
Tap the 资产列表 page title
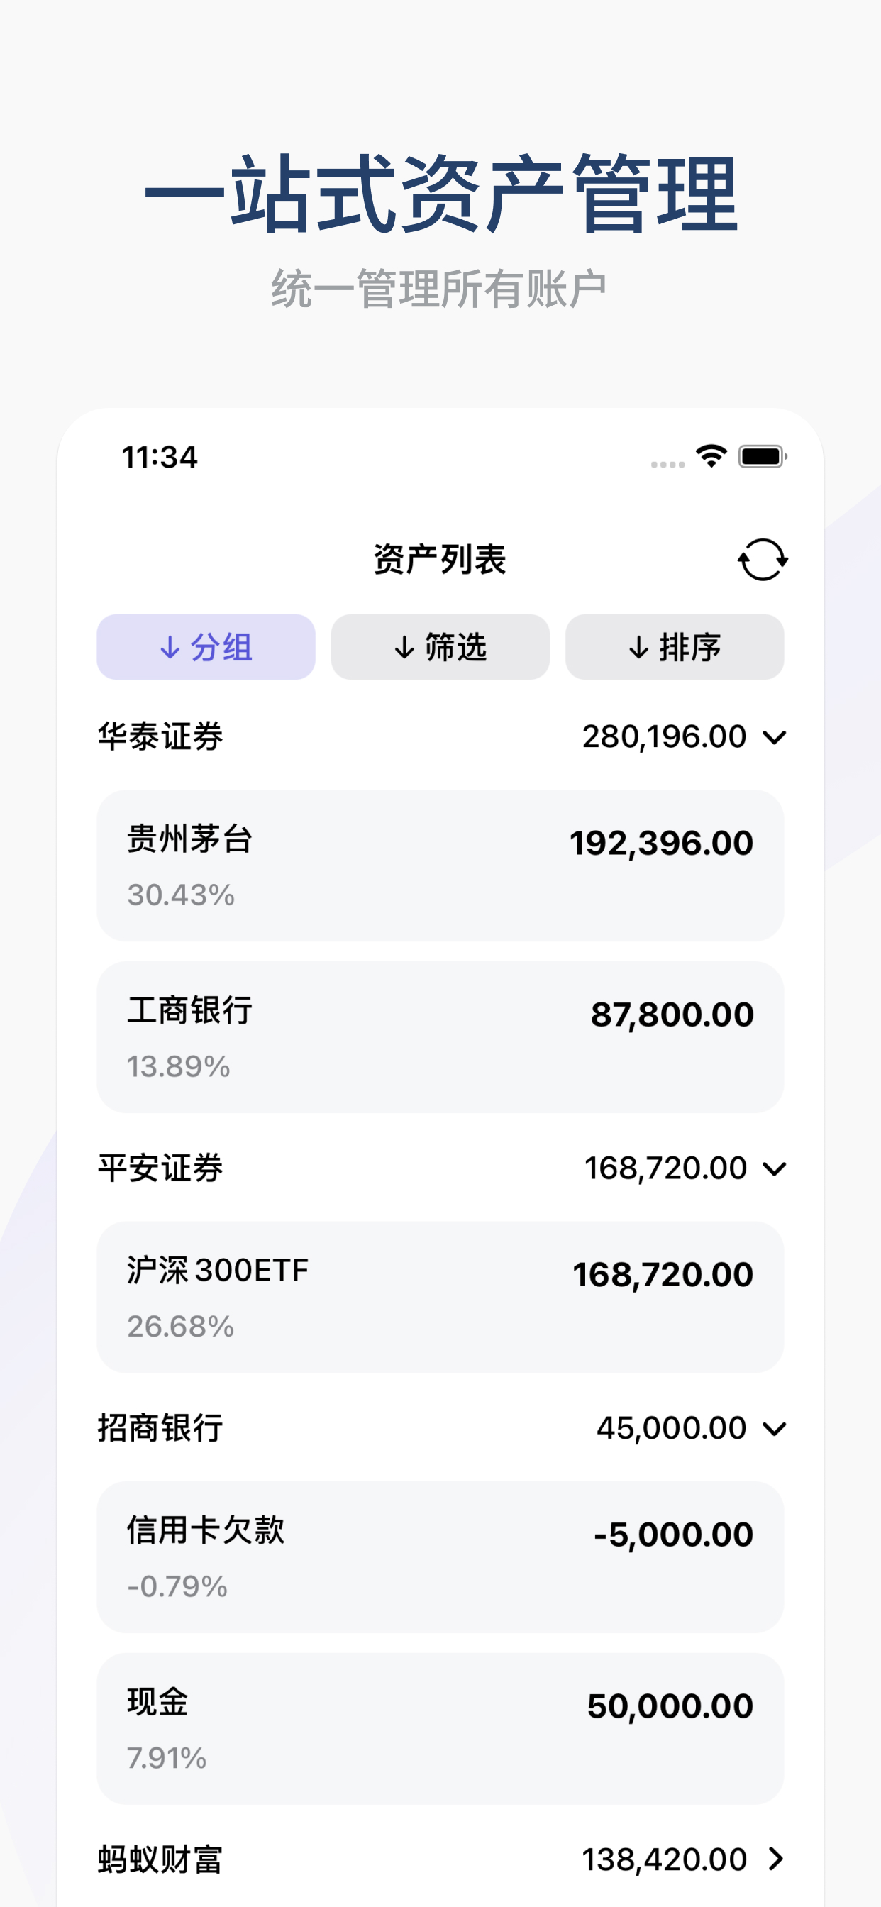[x=440, y=560]
